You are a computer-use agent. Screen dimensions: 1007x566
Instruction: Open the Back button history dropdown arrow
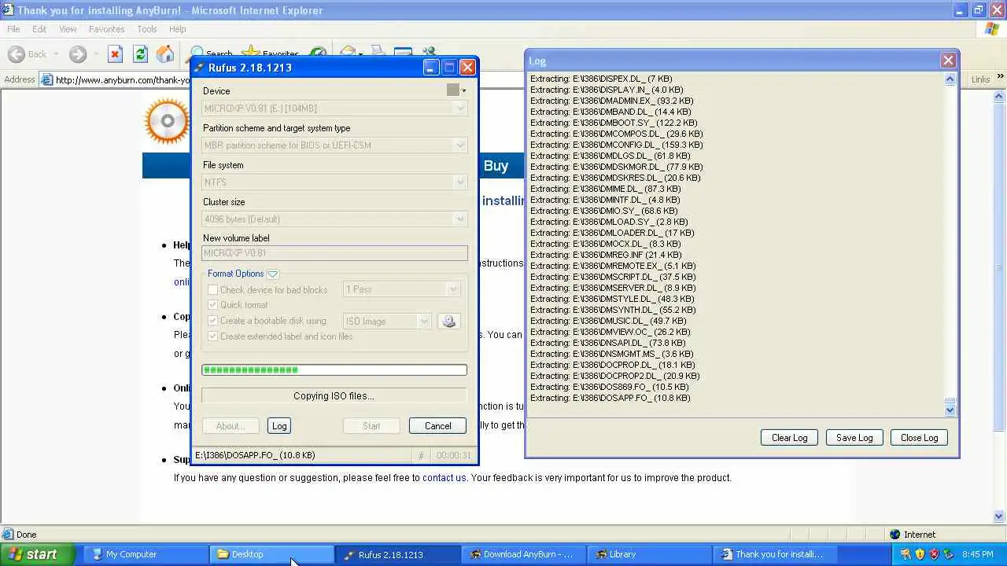tap(56, 54)
